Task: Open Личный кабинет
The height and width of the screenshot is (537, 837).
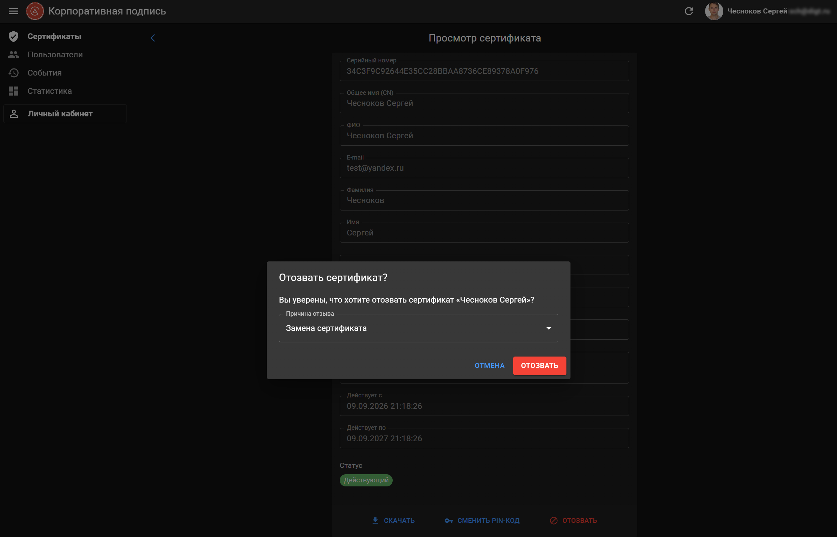Action: pos(65,114)
